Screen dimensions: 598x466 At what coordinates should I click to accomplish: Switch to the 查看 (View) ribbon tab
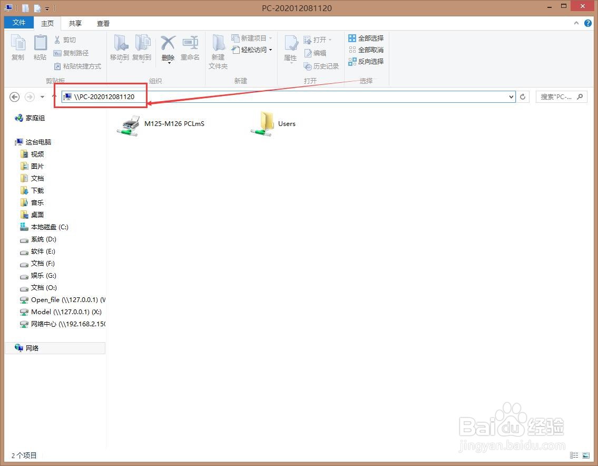coord(103,23)
